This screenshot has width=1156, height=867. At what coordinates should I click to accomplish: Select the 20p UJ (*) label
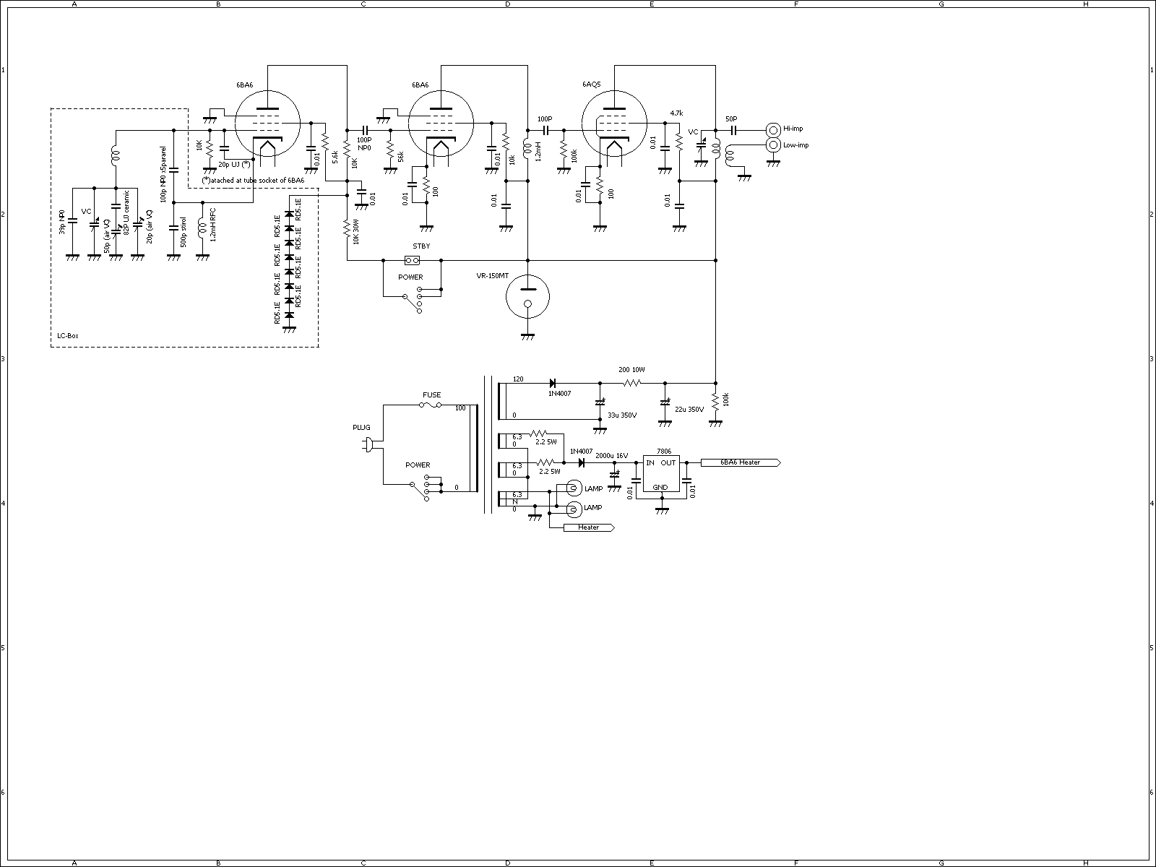click(233, 164)
